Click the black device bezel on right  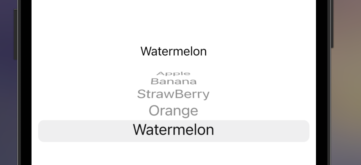coord(322,83)
